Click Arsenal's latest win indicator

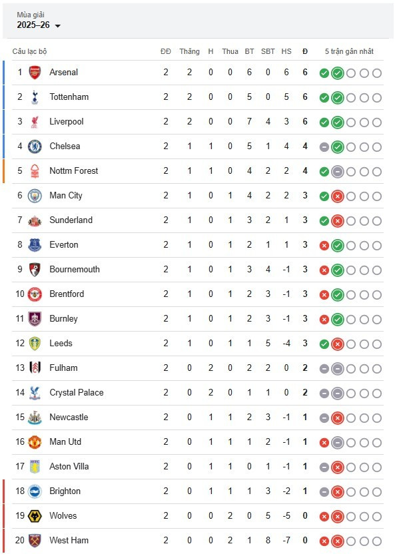click(338, 73)
